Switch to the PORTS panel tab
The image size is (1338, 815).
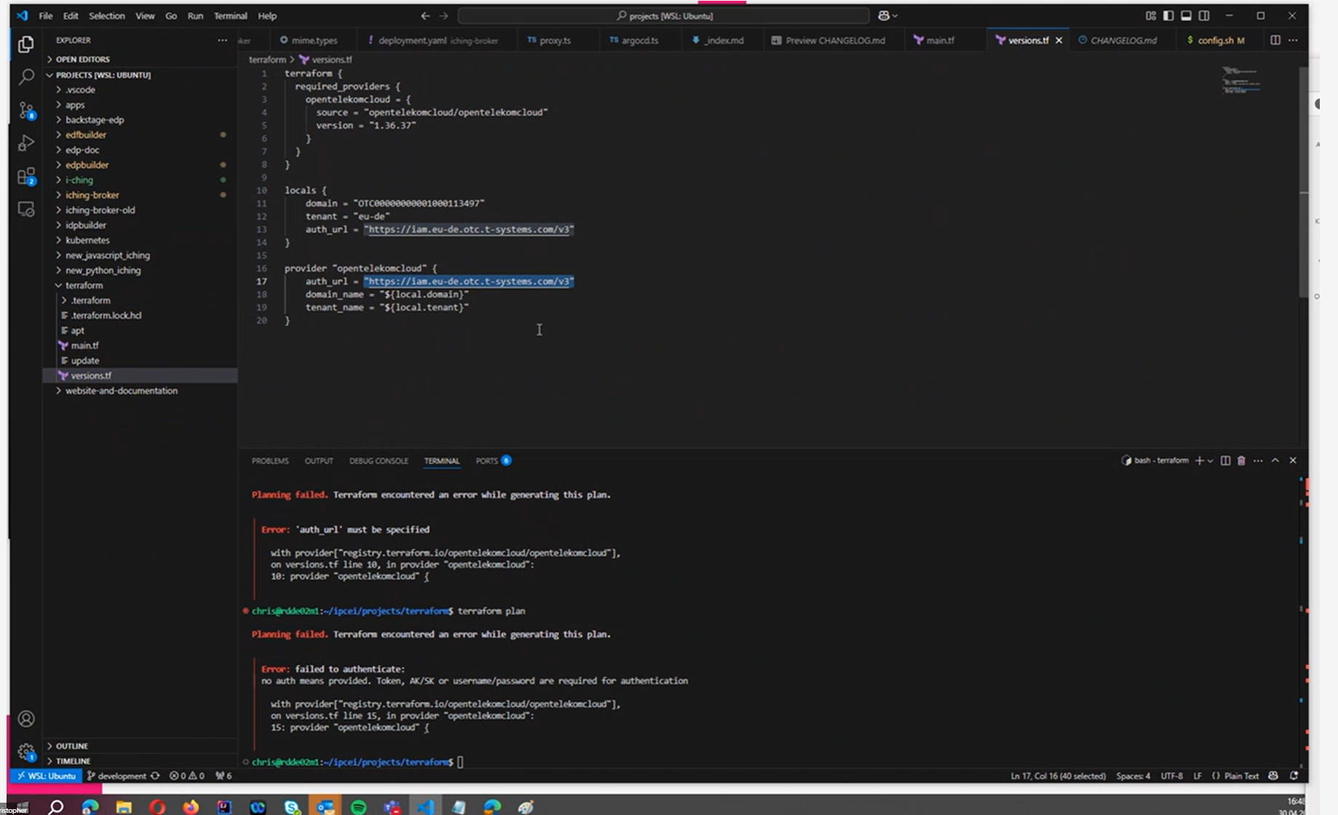pyautogui.click(x=493, y=461)
